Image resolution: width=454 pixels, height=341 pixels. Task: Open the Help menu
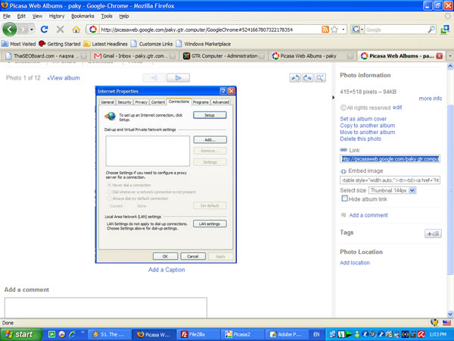coord(124,16)
